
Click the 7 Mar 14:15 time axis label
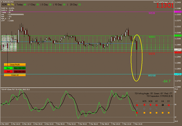(138, 124)
